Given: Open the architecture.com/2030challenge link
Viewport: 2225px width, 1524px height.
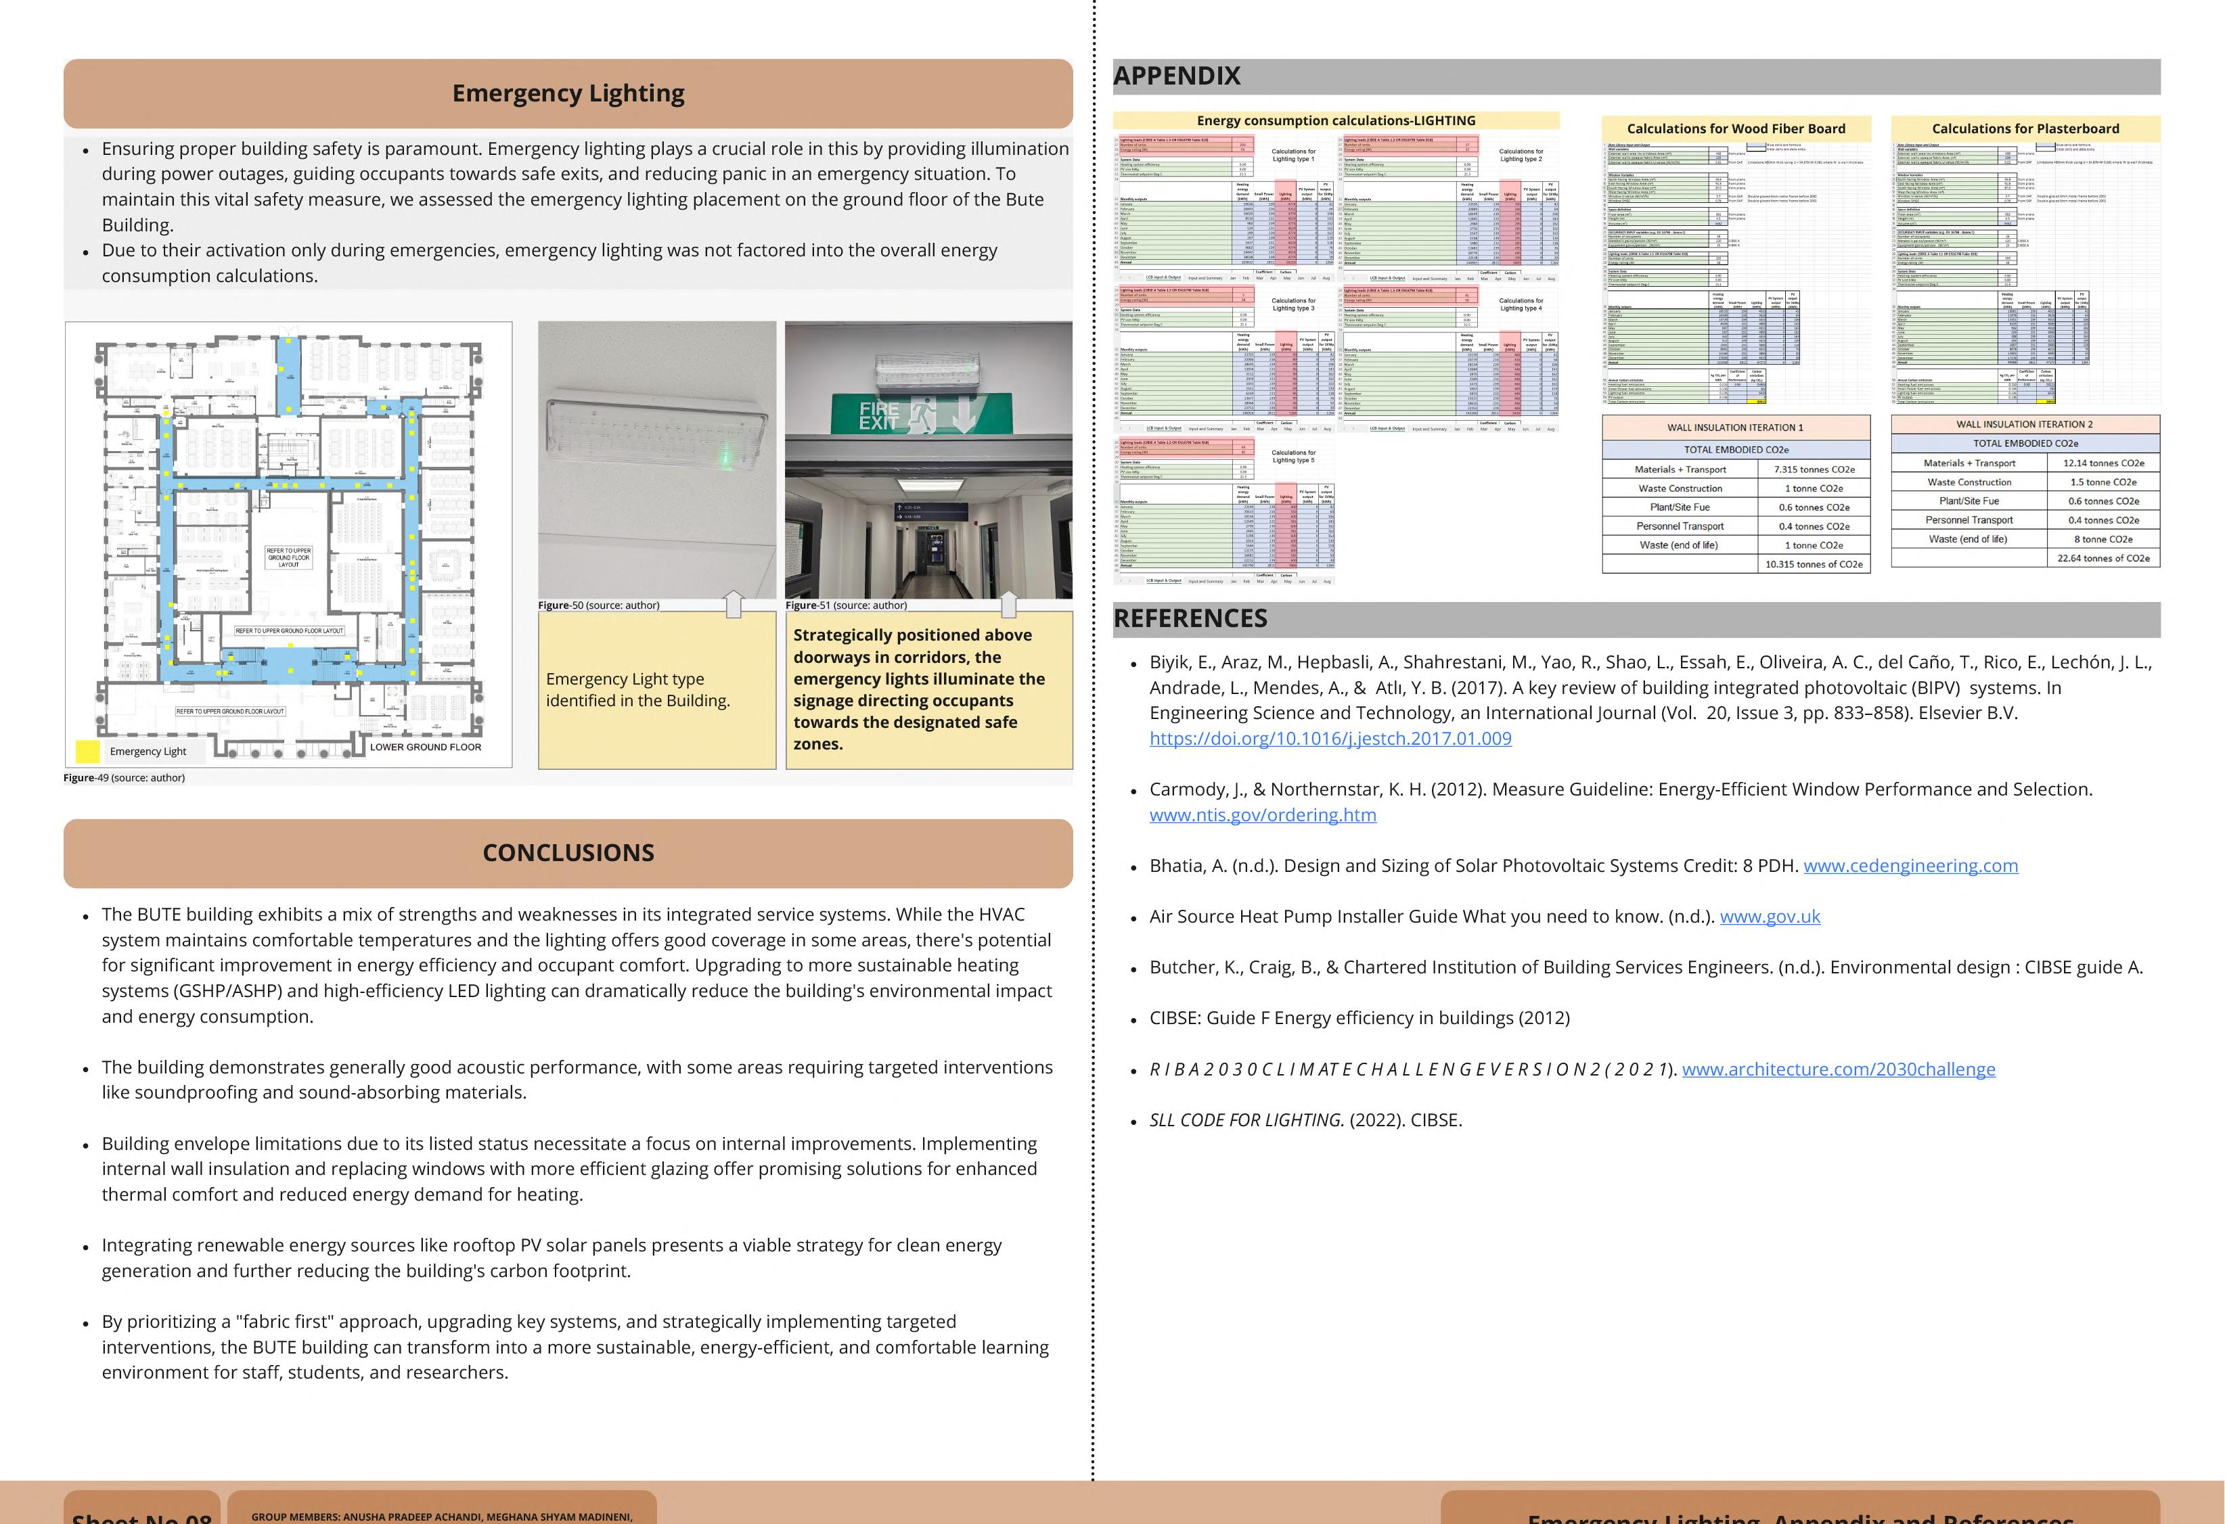Looking at the screenshot, I should [1838, 1069].
